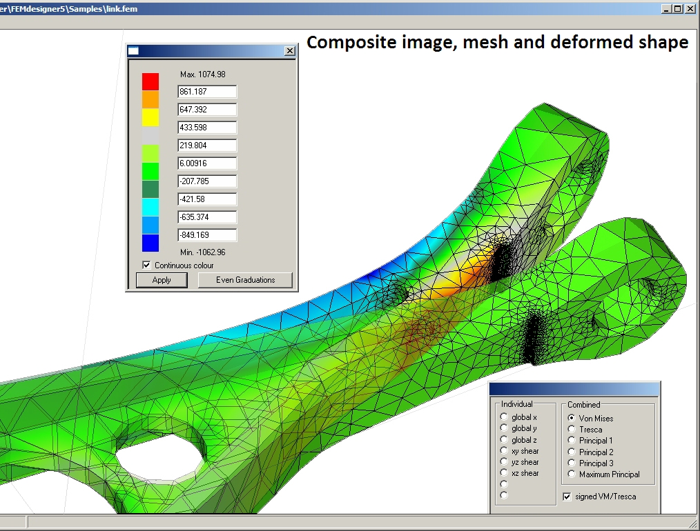700x531 pixels.
Task: Pick the cyan legend colour swatch
Action: (x=150, y=207)
